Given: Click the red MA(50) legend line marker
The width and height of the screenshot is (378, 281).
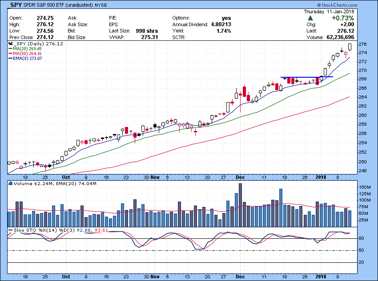Looking at the screenshot, I should 10,53.
